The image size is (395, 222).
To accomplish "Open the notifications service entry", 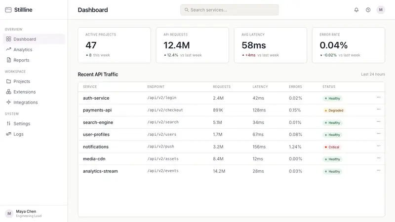I will pos(96,147).
